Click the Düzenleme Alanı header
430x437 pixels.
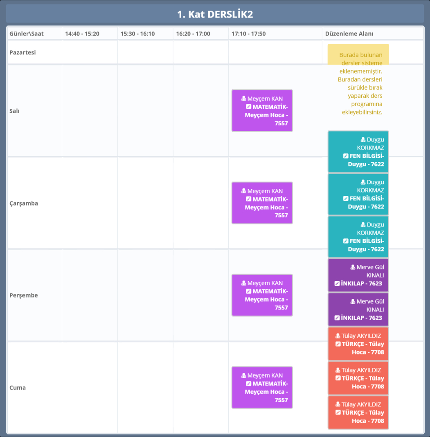pos(349,34)
